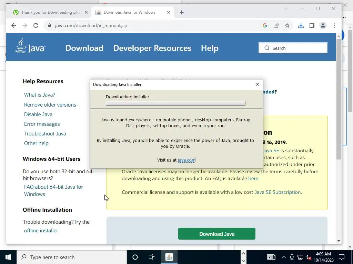Close the Downloading Java Installer dialog
353x264 pixels.
pos(258,84)
